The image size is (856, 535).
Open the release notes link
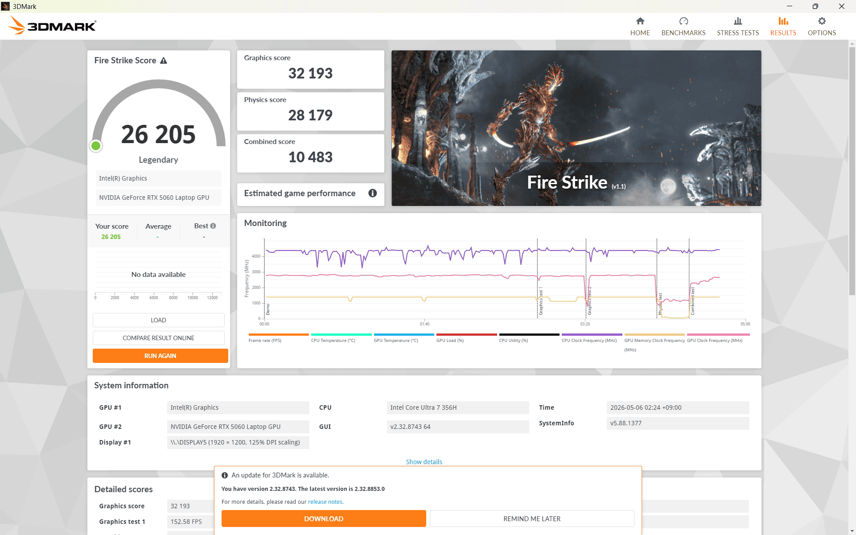tap(325, 502)
